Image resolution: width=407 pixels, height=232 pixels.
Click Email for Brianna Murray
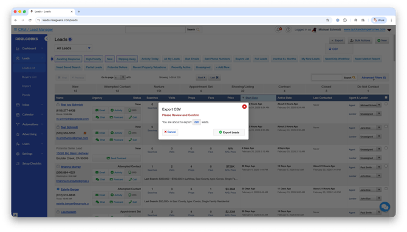100,172
